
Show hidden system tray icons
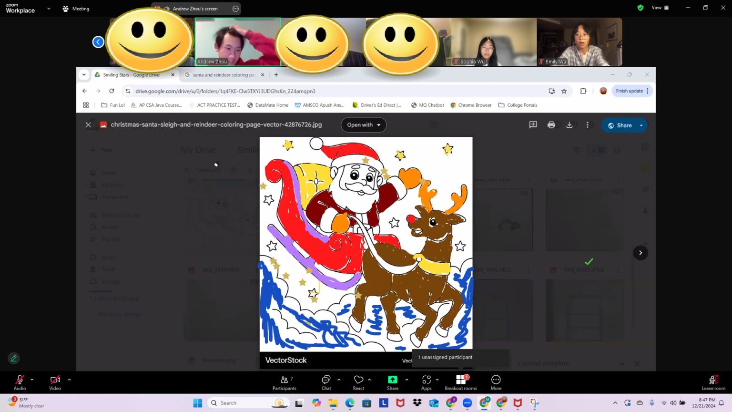615,403
